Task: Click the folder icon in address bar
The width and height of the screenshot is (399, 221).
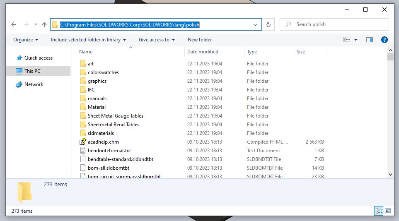Action: coord(55,24)
